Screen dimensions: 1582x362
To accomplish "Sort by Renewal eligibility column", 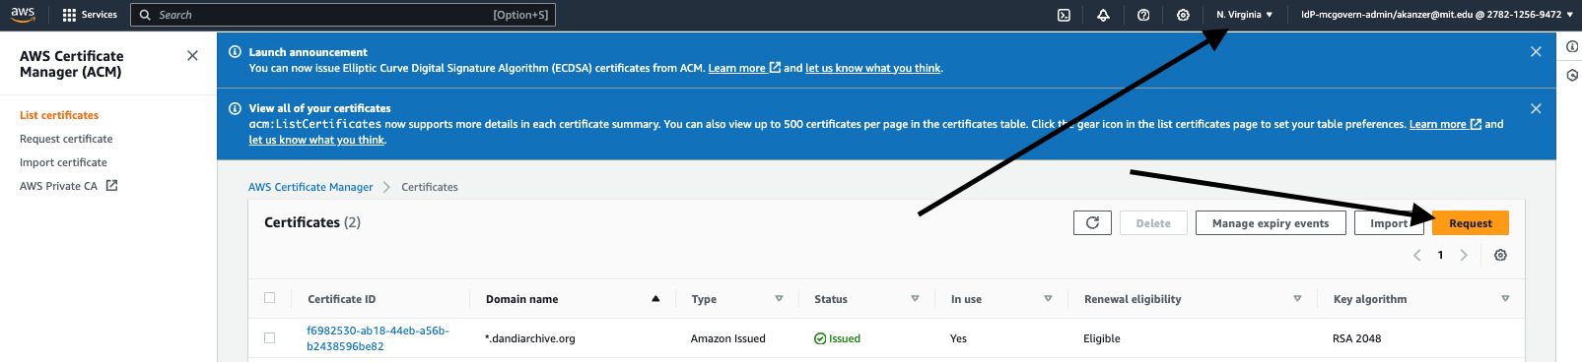I will (1297, 299).
